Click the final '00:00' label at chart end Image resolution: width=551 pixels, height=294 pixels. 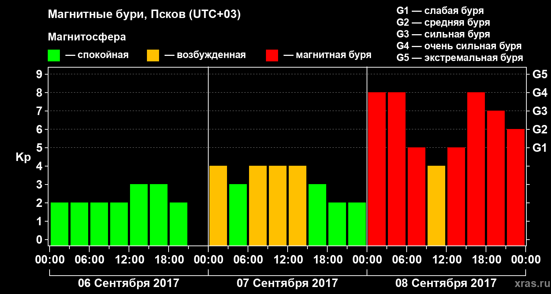[x=526, y=259]
